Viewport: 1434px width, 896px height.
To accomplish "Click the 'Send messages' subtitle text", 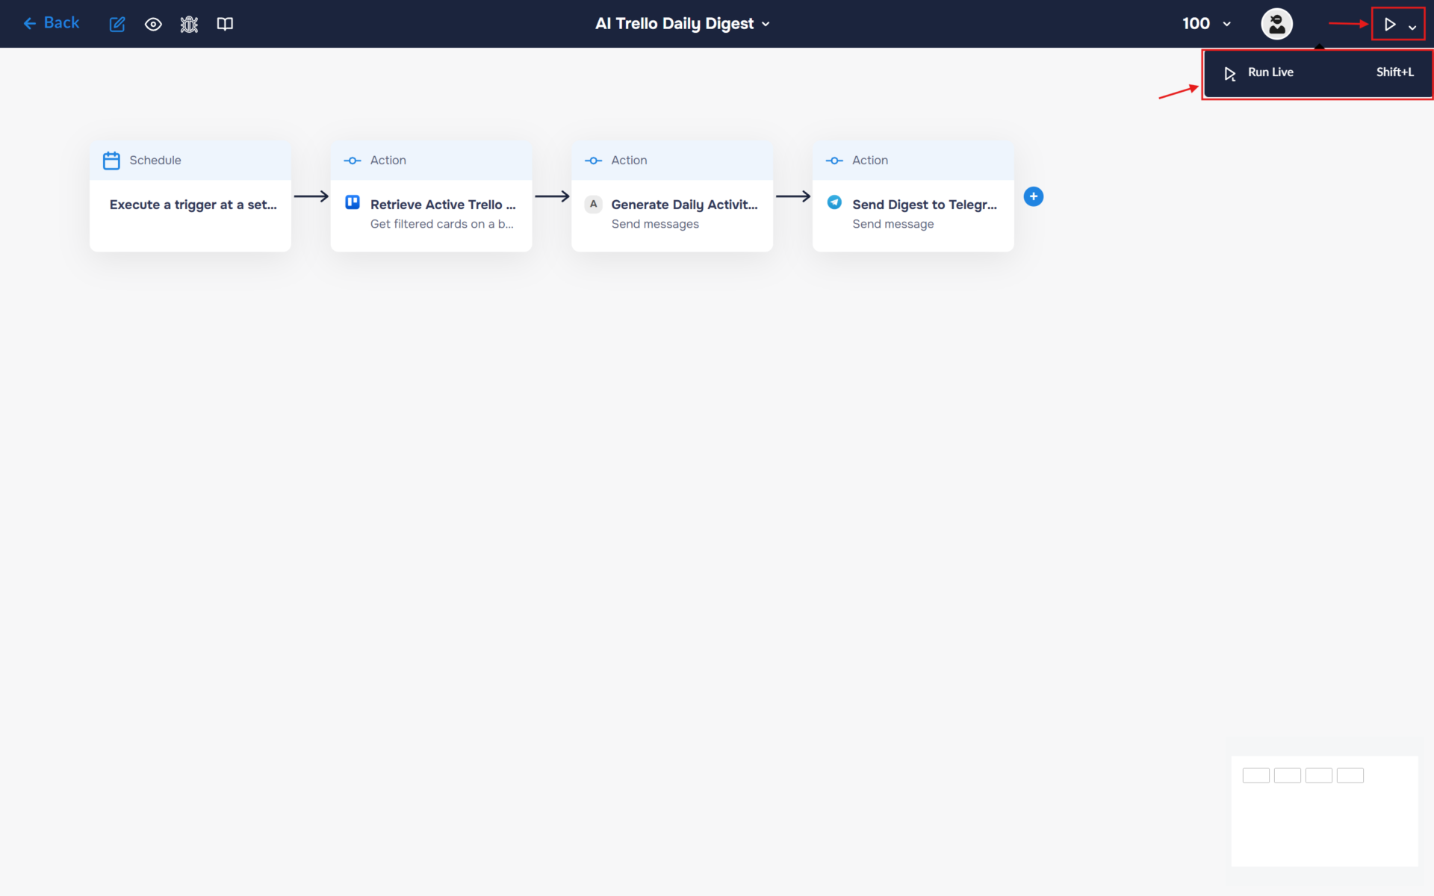I will (655, 224).
